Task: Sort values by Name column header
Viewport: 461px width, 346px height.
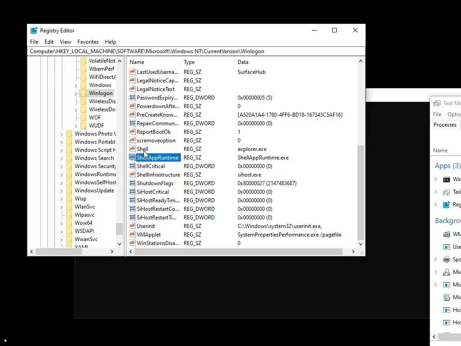Action: 154,62
